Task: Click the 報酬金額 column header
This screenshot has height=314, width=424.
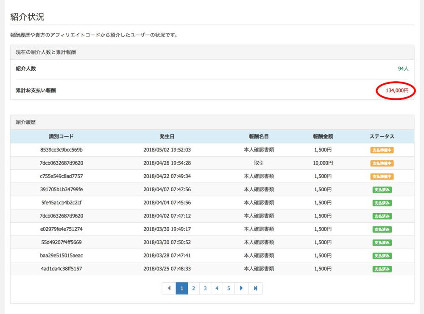Action: click(x=323, y=136)
